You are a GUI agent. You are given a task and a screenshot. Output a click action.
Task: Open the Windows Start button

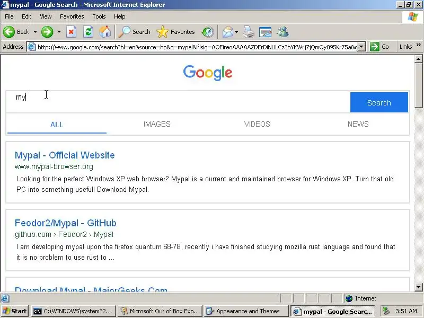point(15,311)
